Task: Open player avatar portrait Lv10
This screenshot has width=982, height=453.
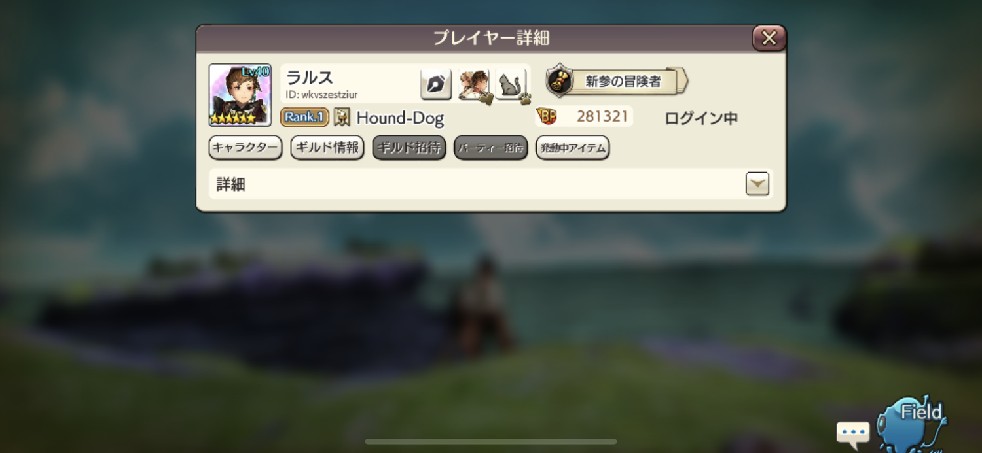Action: [240, 95]
